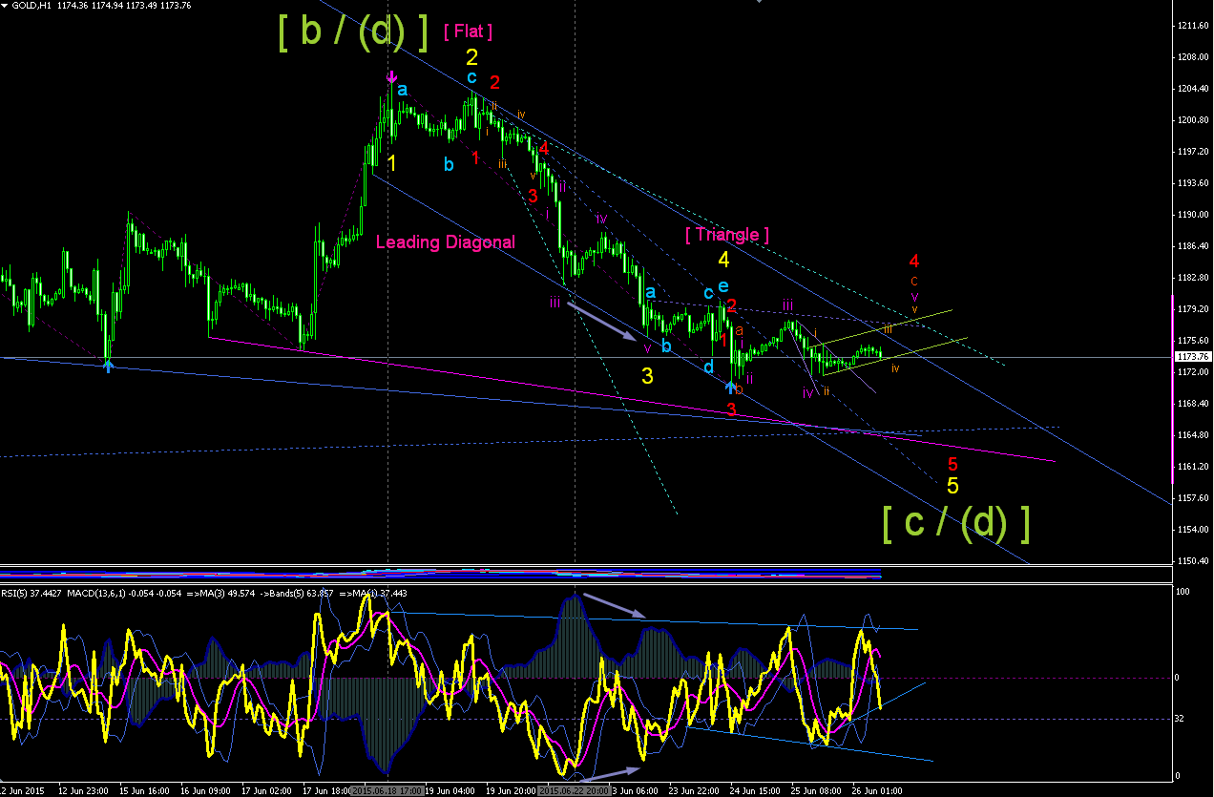
Task: Select the red '5' wave label
Action: click(x=952, y=465)
